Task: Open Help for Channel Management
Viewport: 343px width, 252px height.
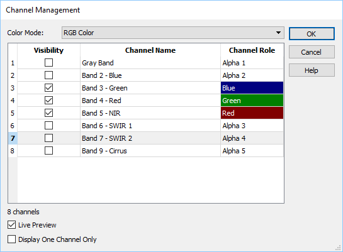Action: pyautogui.click(x=312, y=70)
